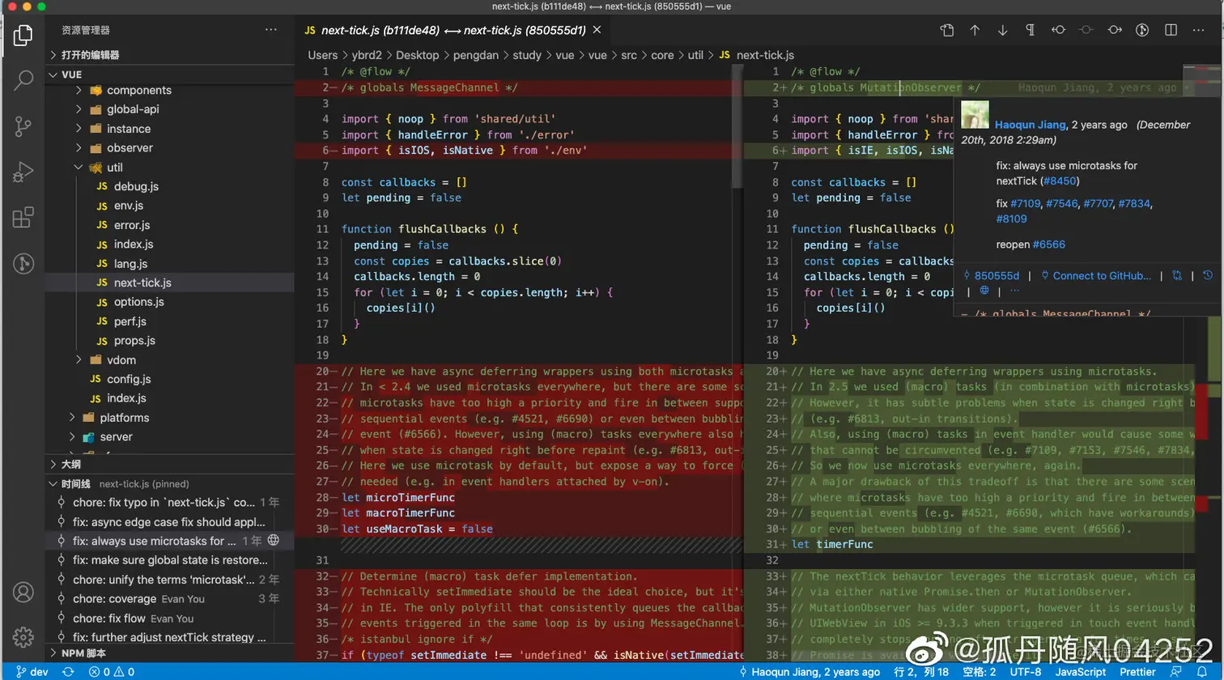Viewport: 1224px width, 680px height.
Task: Expand the 大纲 outline section
Action: click(x=169, y=464)
